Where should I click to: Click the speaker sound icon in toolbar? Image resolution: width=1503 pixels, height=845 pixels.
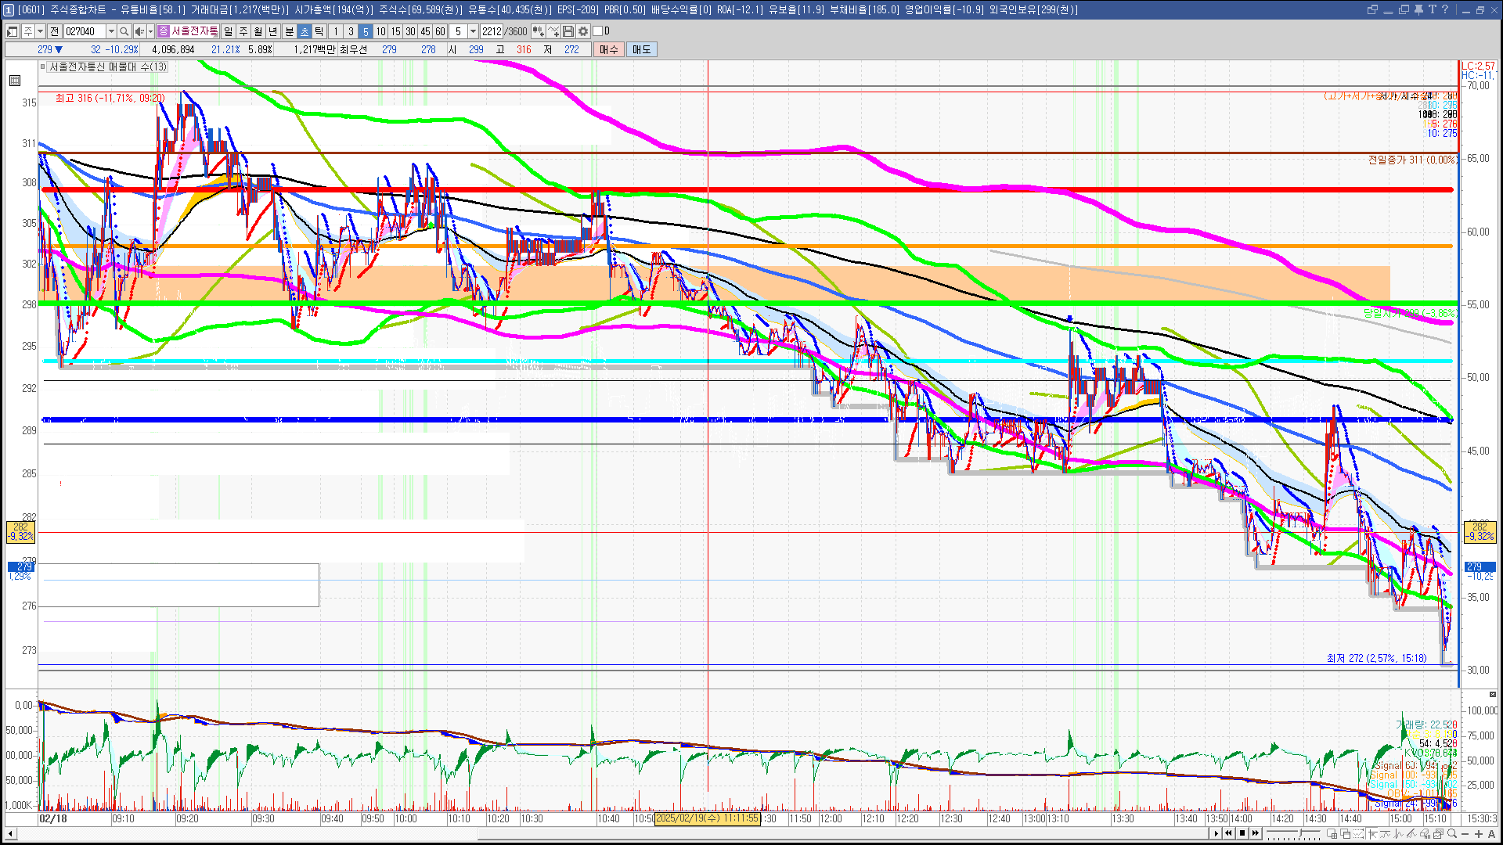(x=139, y=31)
